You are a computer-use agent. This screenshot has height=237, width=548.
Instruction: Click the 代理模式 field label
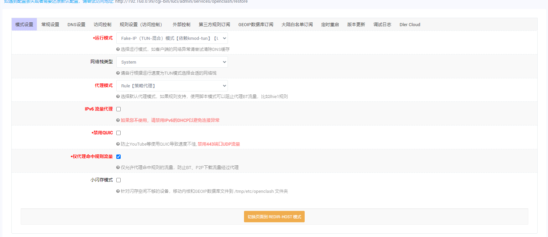point(104,86)
